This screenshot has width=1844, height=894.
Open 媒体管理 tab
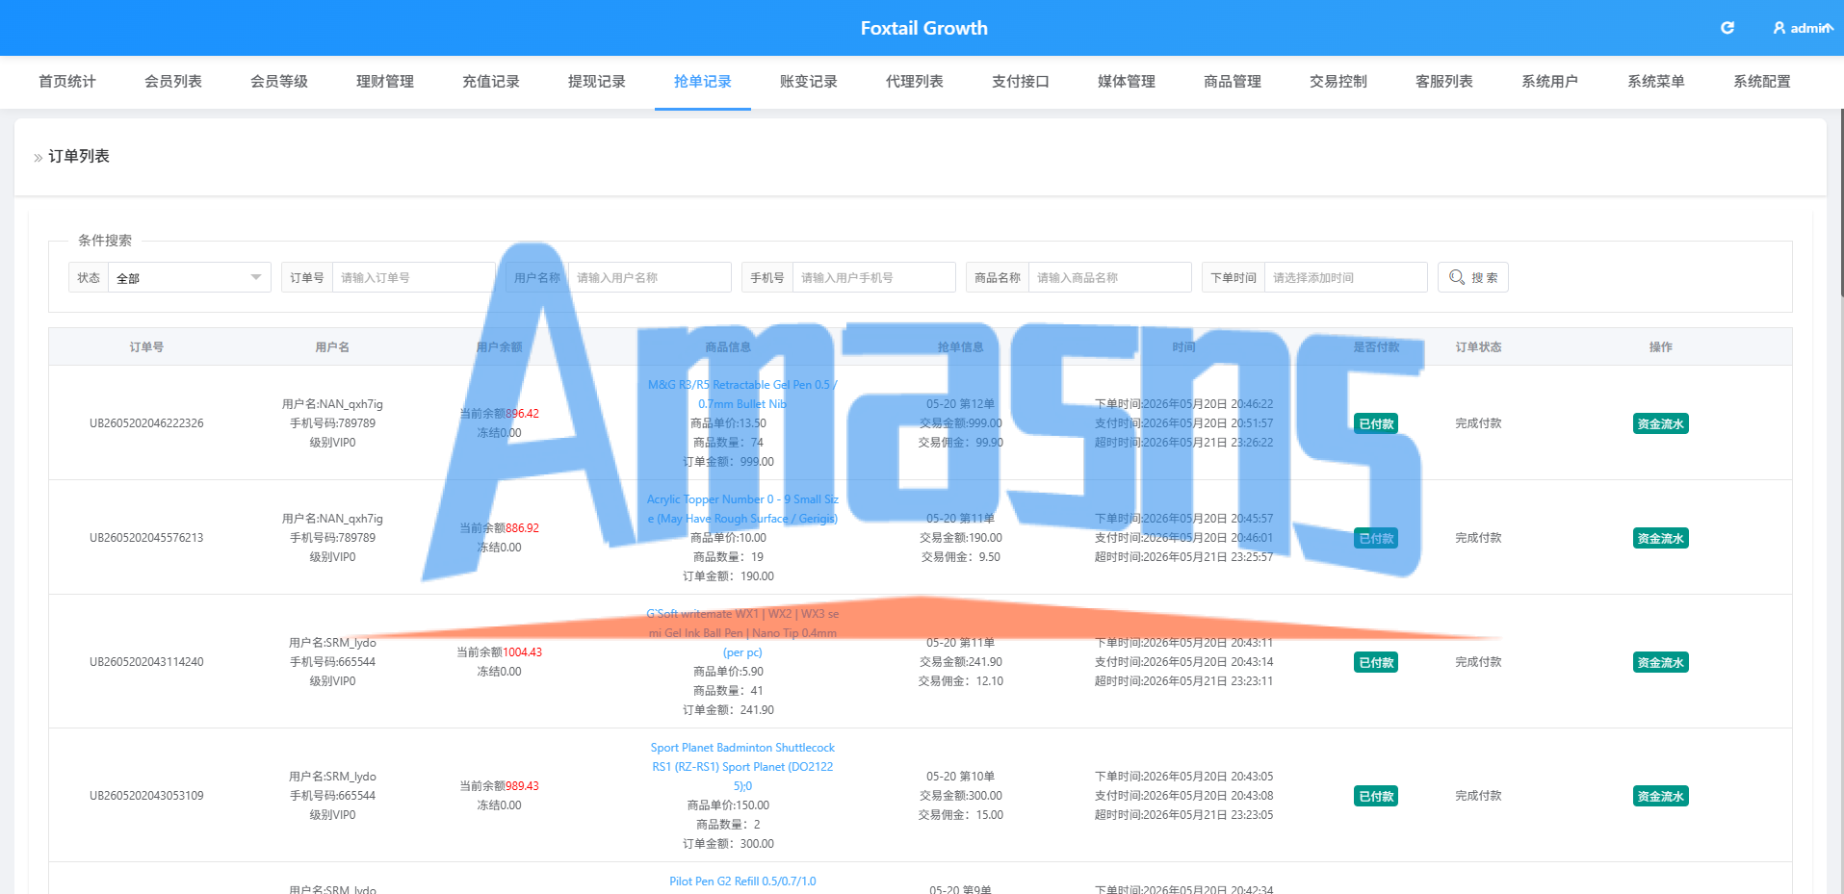pyautogui.click(x=1127, y=82)
